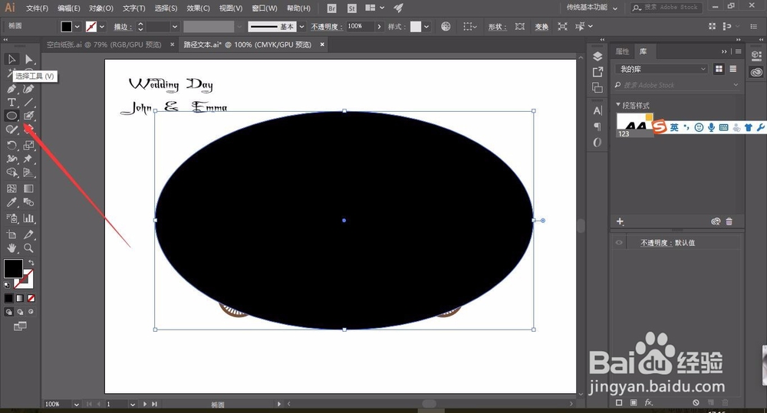Swap fill and stroke colors
The image size is (767, 413).
pos(31,263)
